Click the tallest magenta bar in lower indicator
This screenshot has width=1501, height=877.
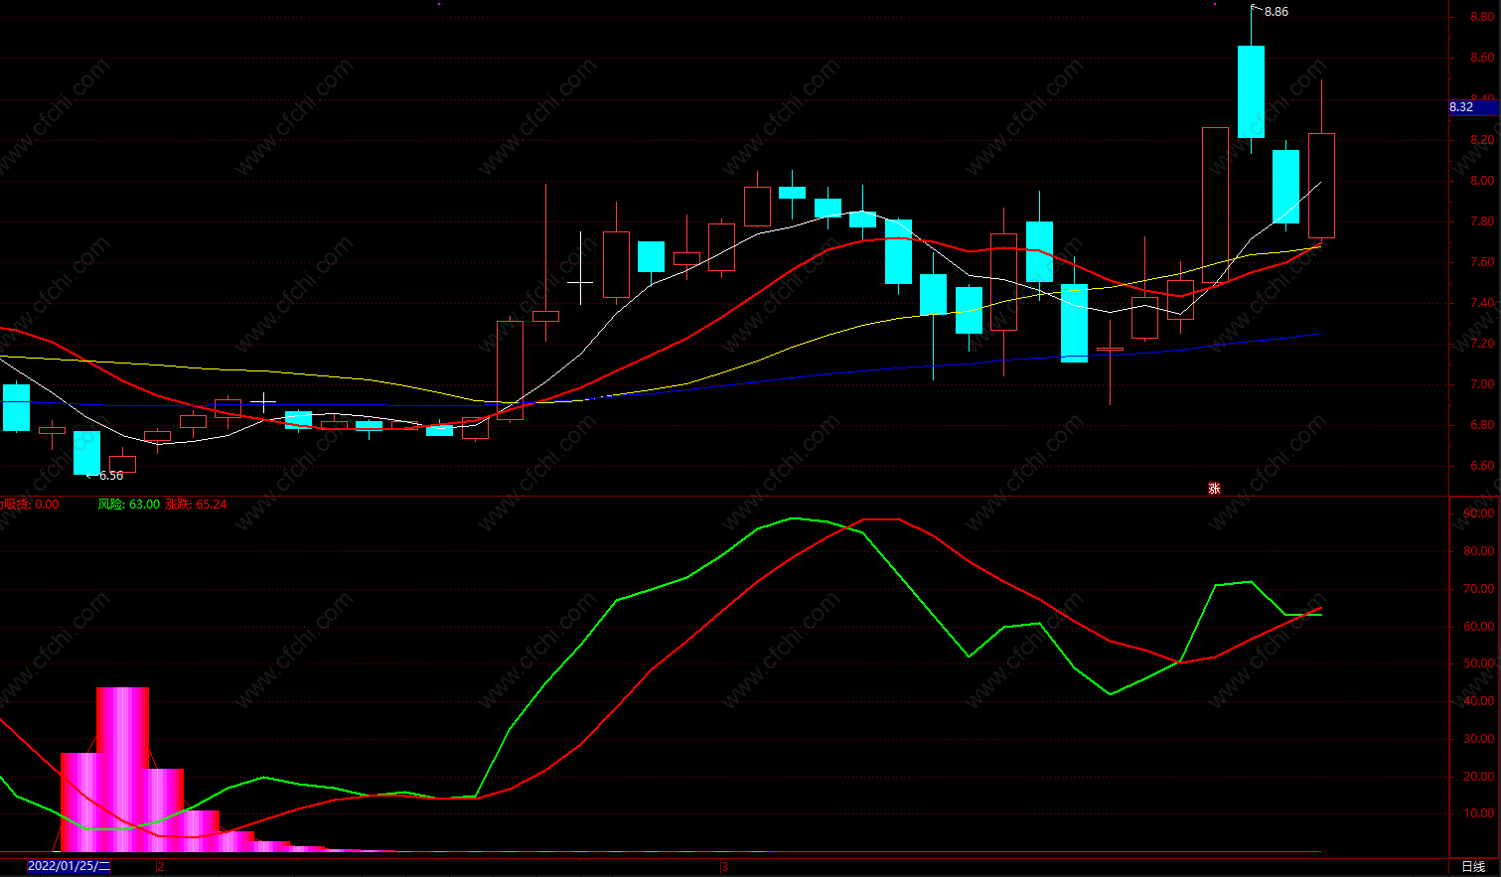(x=122, y=769)
